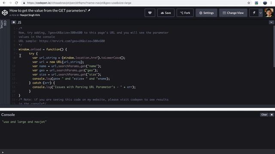Viewport: 275px width, 154px height.
Task: Click the searchParams.get("geo") line
Action: 65,70
